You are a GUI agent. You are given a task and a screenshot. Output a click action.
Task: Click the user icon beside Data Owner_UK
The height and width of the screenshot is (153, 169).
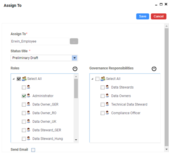pos(29,121)
